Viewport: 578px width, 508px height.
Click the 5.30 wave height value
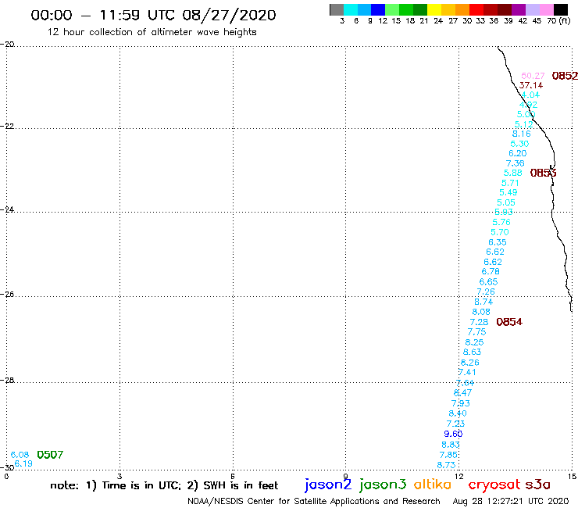tap(519, 144)
